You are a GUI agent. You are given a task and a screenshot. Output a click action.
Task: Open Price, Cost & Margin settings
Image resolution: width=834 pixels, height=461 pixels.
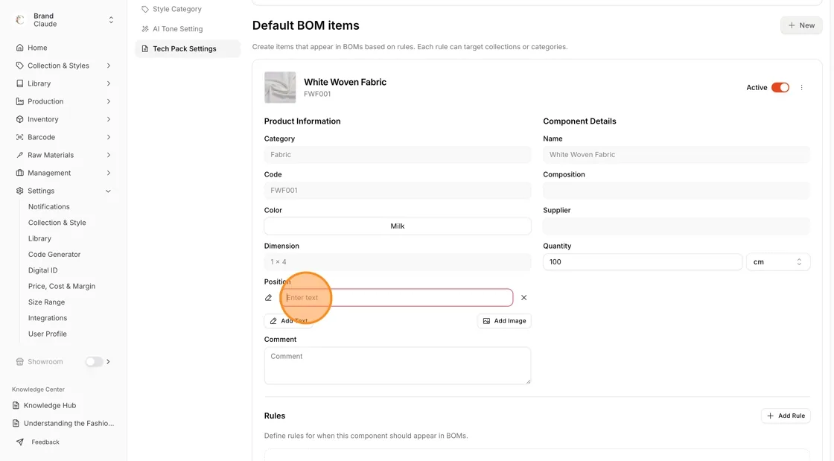62,286
